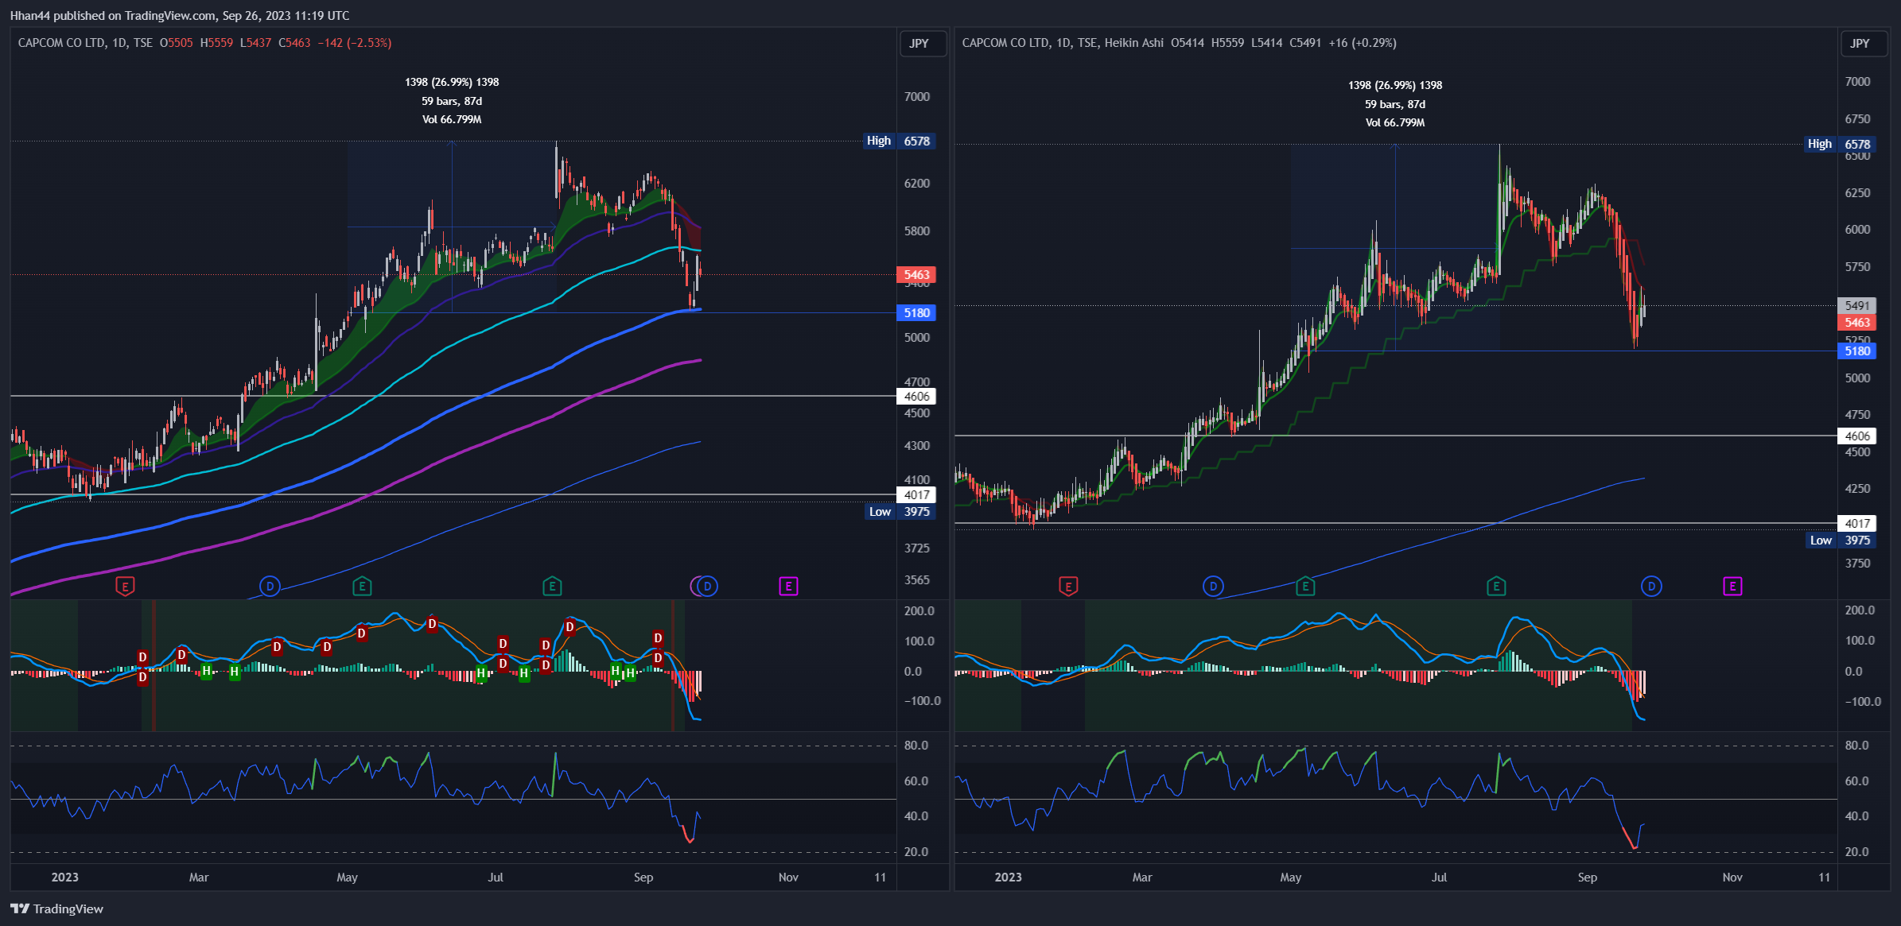Click High 6578 label on Heikin Ashi chart

point(1841,144)
